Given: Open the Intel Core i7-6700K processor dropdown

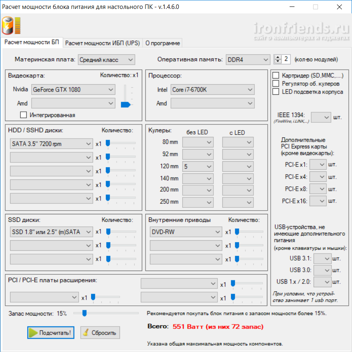Looking at the screenshot, I should (x=212, y=90).
